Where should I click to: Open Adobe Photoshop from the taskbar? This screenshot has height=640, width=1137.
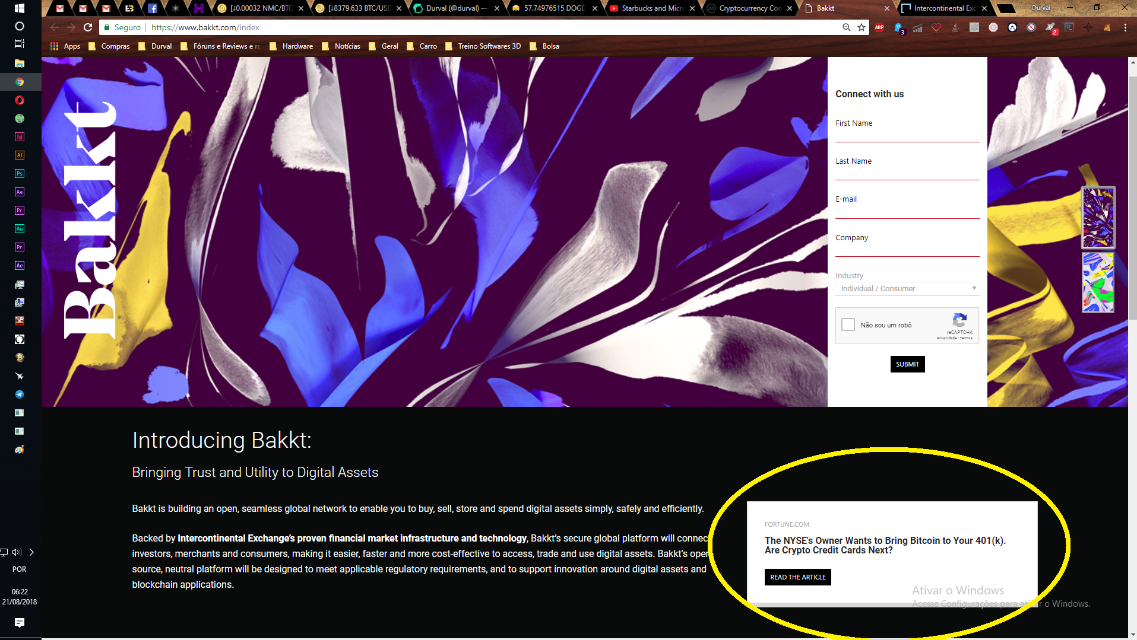pyautogui.click(x=20, y=174)
